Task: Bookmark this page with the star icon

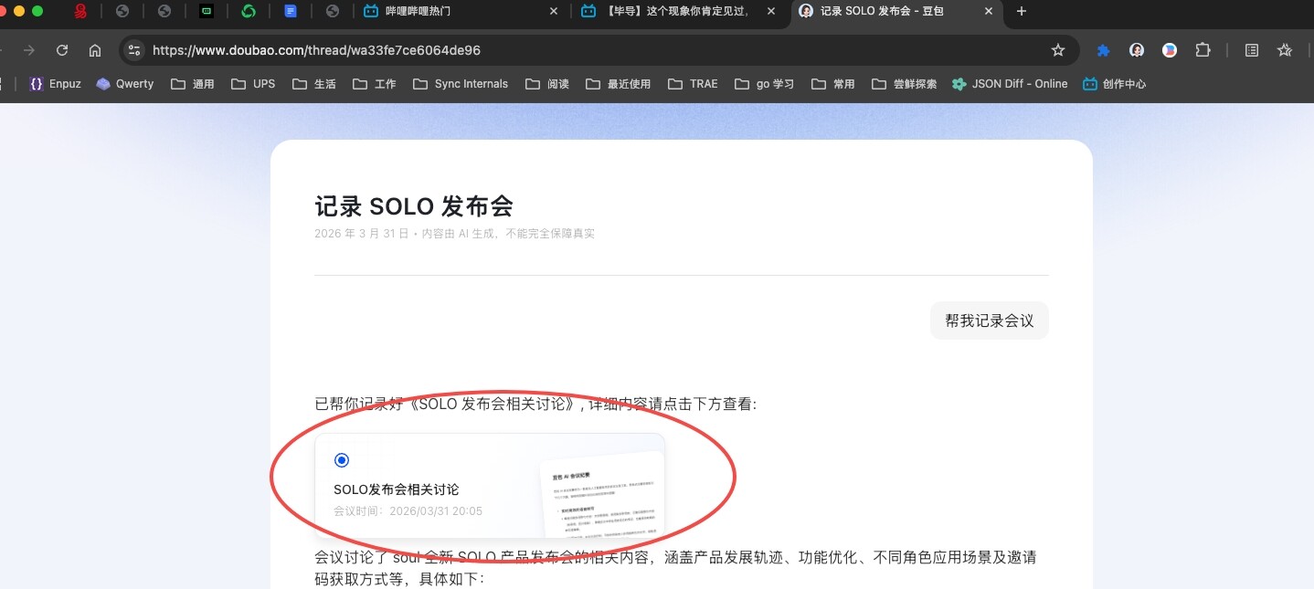Action: tap(1058, 50)
